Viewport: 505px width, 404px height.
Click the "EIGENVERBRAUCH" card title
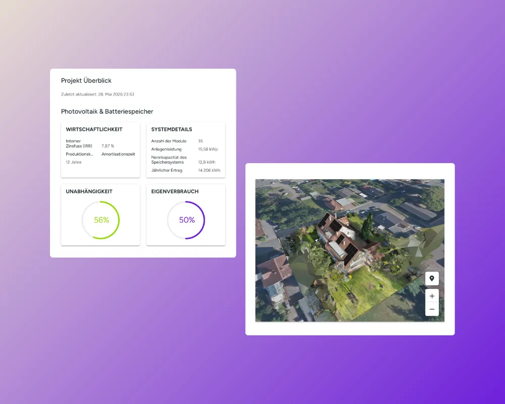pos(175,191)
